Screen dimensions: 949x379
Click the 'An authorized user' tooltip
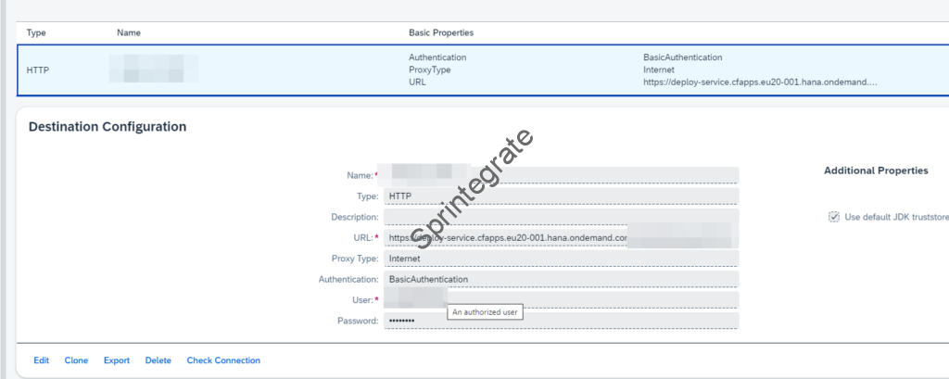click(x=486, y=313)
